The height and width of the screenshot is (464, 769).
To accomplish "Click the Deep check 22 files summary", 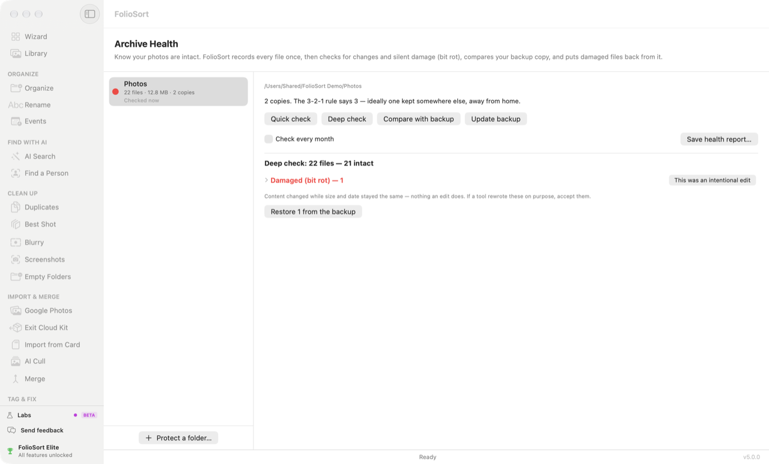I will [319, 163].
